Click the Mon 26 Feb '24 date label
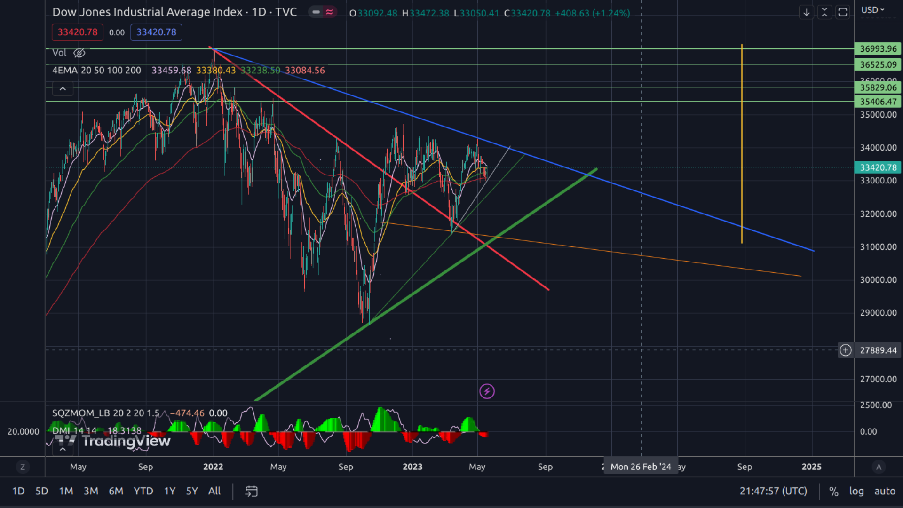 641,467
